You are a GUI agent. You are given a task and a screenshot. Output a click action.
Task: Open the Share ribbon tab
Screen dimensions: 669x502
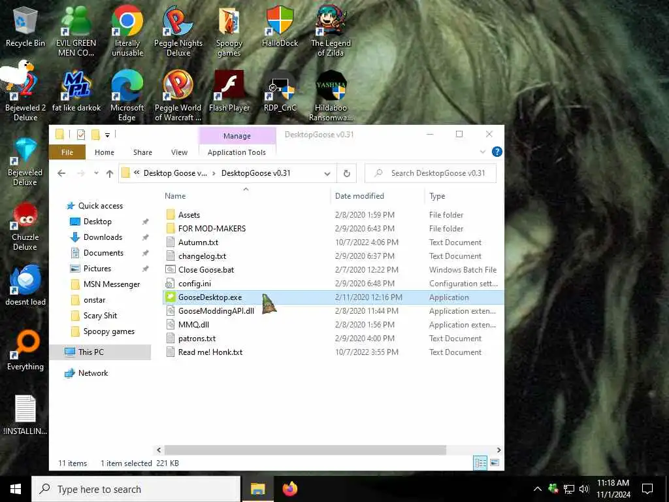click(142, 152)
